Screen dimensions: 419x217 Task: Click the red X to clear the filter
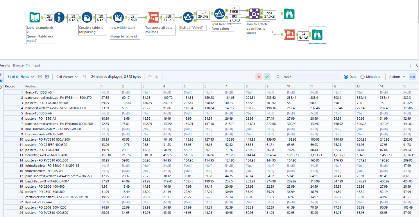tap(259, 76)
